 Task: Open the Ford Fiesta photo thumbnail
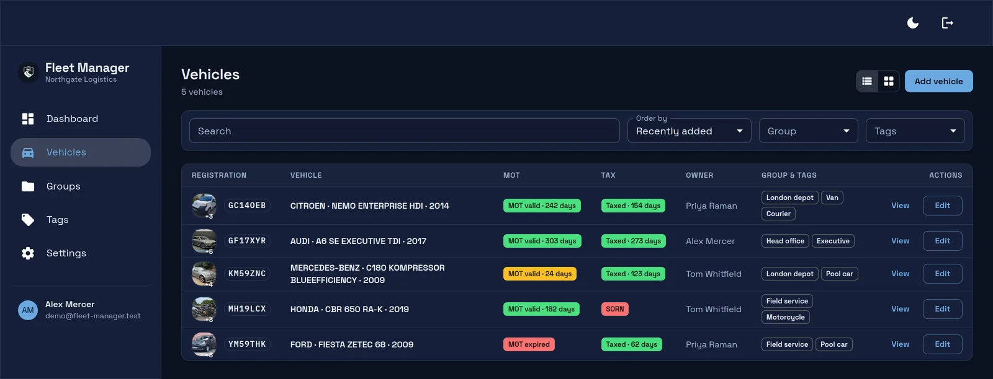click(204, 344)
